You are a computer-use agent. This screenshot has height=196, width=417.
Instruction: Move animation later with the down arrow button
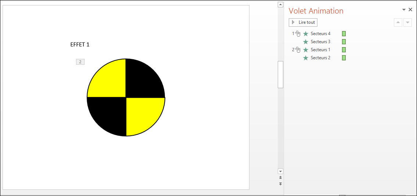pos(407,23)
